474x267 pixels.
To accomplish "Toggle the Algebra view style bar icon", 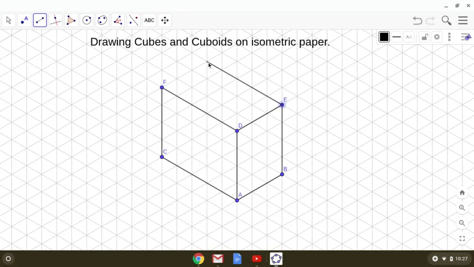I will pos(466,37).
